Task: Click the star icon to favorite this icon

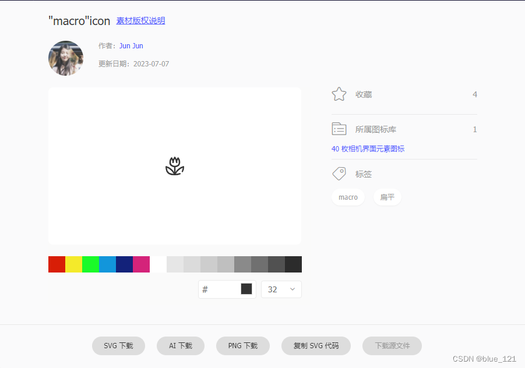Action: pos(339,94)
